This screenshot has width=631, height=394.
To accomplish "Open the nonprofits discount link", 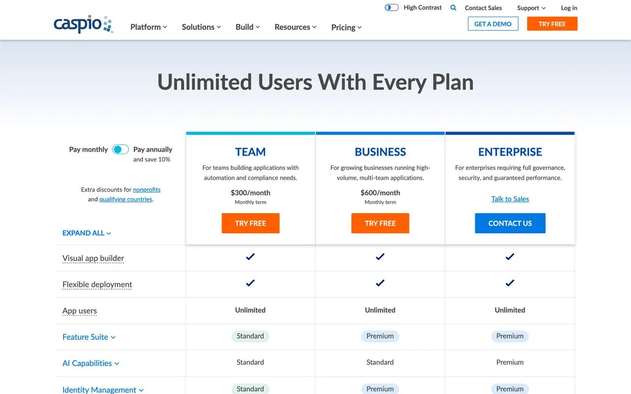I will 146,189.
